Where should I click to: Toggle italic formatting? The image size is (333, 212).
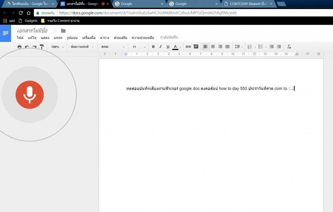161,46
